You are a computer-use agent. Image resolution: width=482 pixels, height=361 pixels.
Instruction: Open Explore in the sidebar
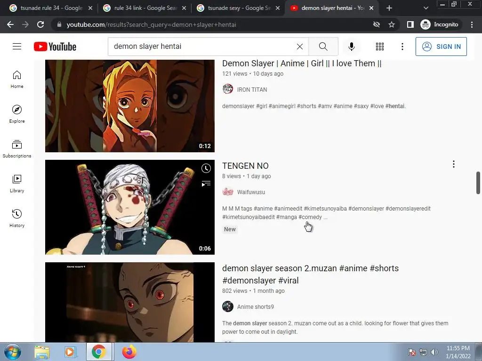pos(17,114)
